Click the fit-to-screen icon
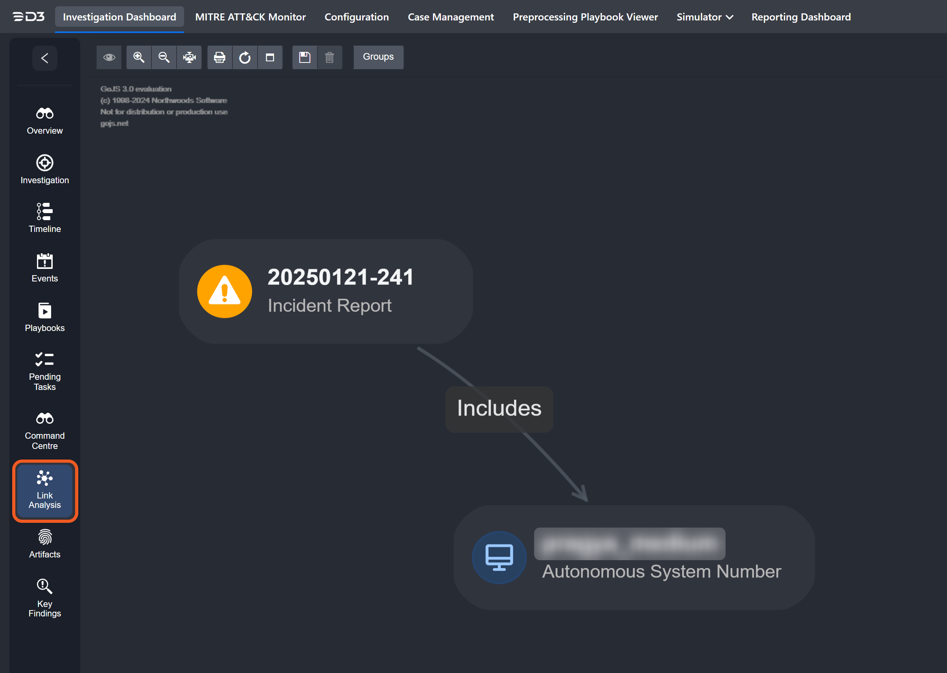947x673 pixels. (x=189, y=57)
